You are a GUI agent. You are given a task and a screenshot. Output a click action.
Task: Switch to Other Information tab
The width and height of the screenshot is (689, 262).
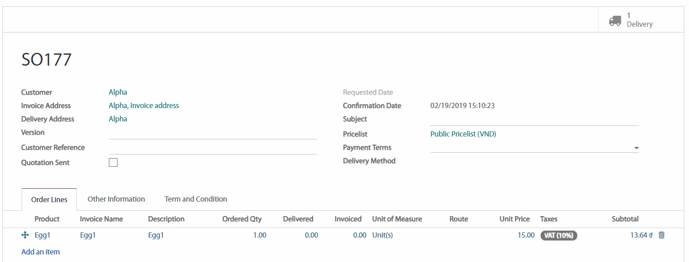point(116,199)
